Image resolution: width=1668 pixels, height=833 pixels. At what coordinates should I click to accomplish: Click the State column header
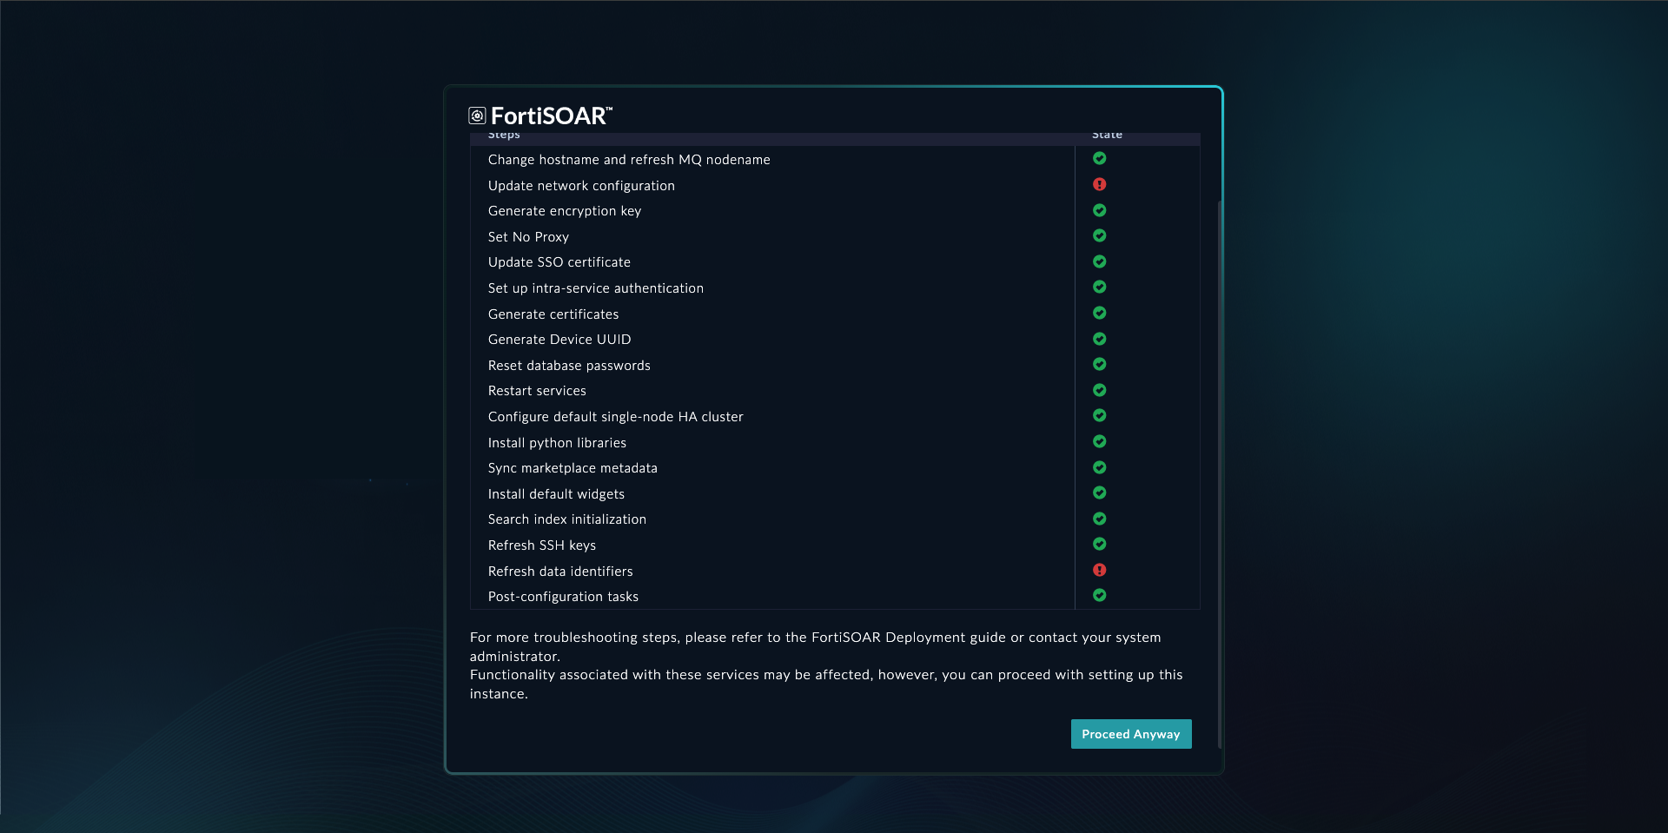[1107, 136]
